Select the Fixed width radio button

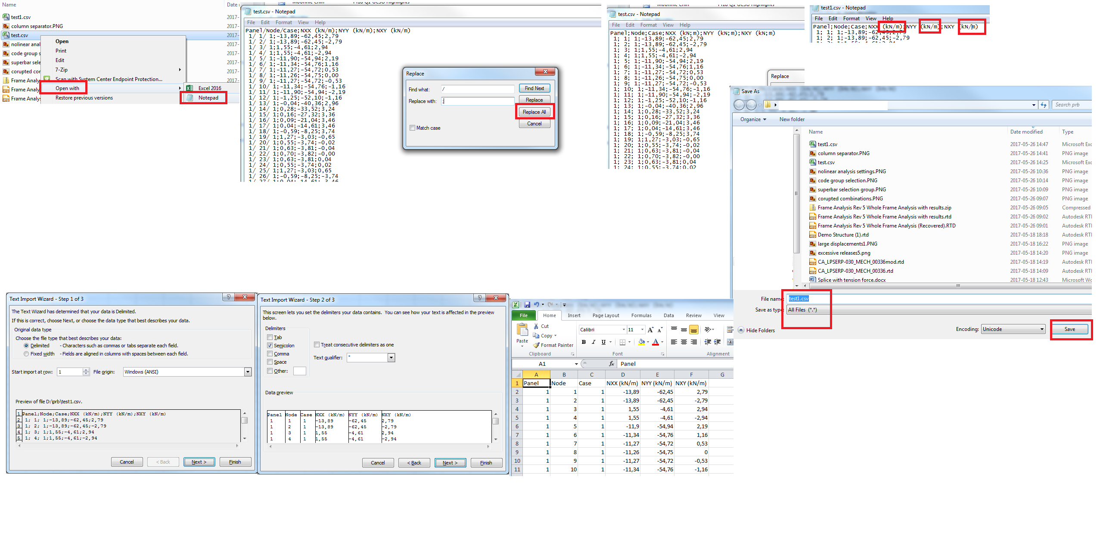(26, 354)
